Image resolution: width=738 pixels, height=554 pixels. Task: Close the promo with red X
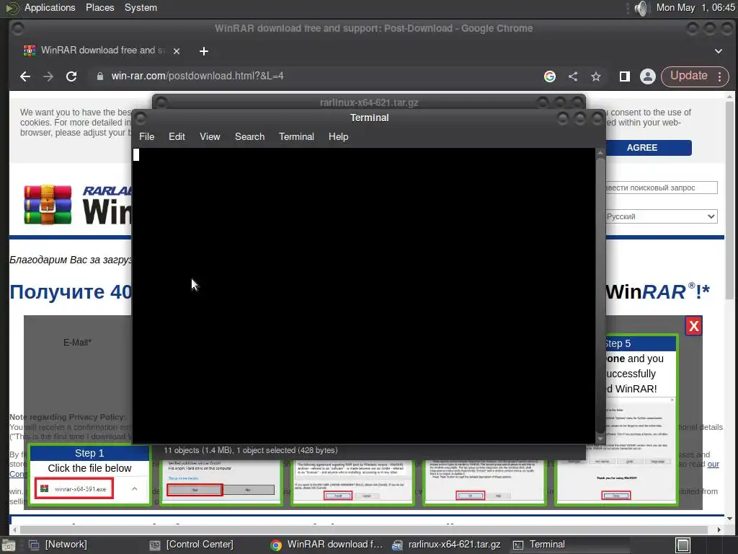tap(694, 326)
